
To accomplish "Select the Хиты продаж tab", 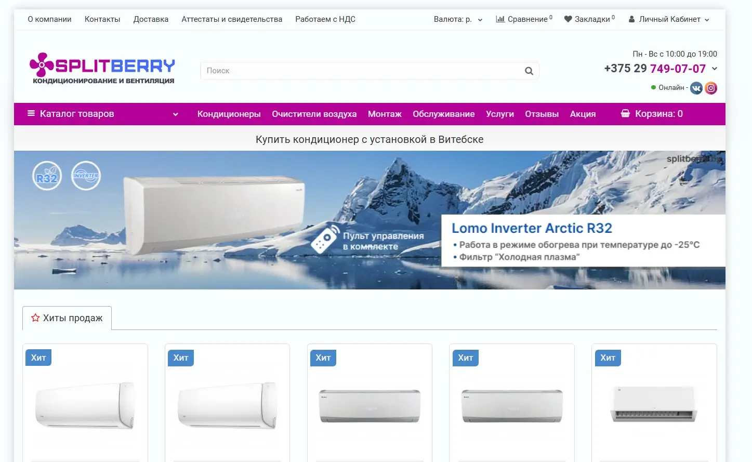I will coord(67,318).
